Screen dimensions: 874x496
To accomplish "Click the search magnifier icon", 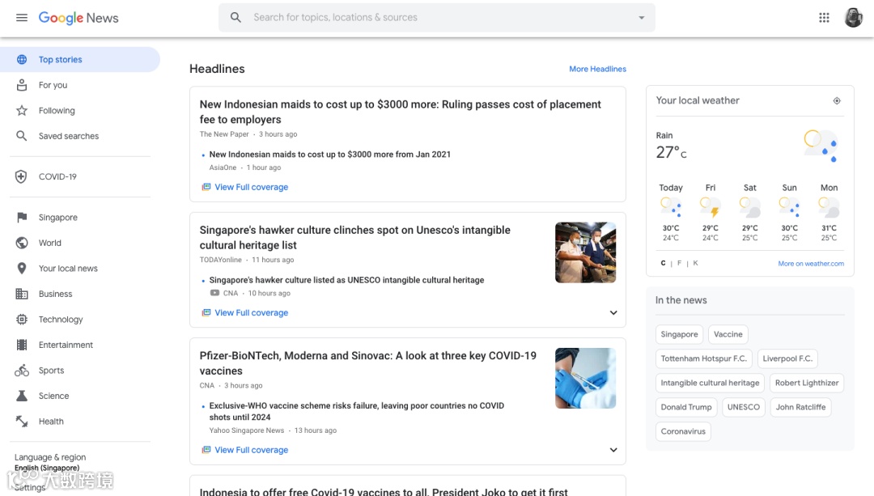I will coord(235,17).
